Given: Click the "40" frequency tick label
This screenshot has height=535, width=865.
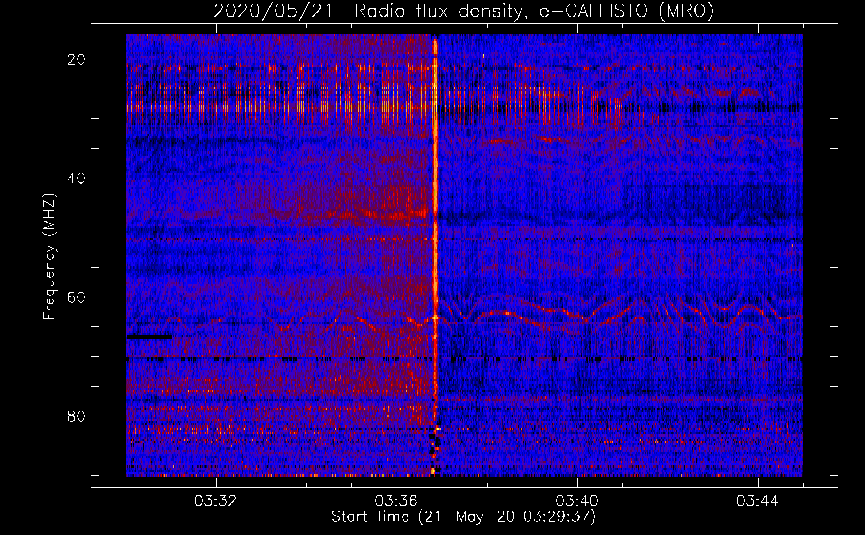Looking at the screenshot, I should tap(77, 178).
